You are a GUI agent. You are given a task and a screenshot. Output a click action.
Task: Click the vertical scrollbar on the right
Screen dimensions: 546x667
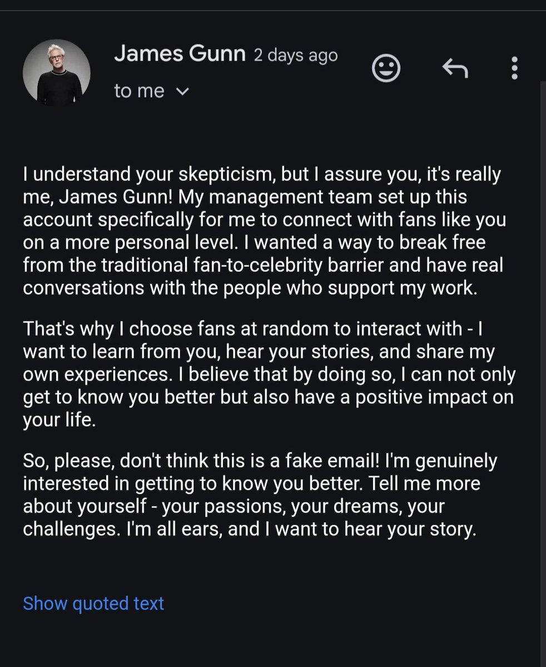pos(543,333)
